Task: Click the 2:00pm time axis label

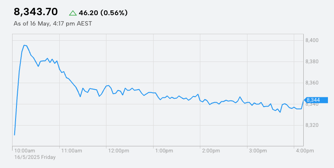Action: tap(211, 151)
